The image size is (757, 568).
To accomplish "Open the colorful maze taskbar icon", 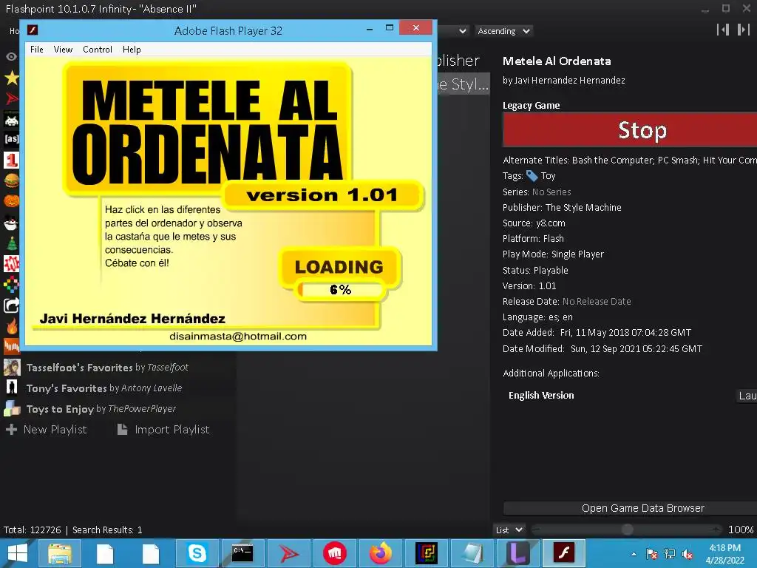I will click(x=427, y=553).
